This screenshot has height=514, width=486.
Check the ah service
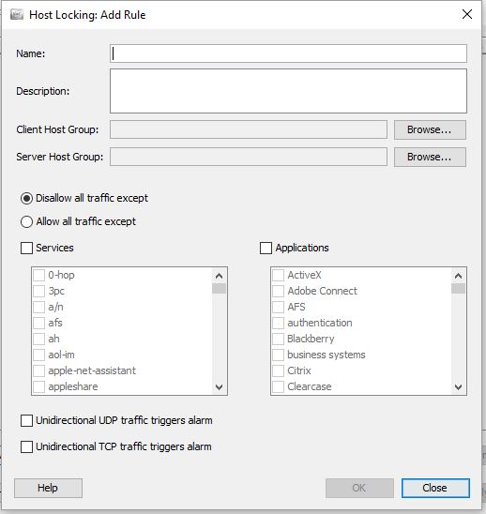(x=39, y=339)
